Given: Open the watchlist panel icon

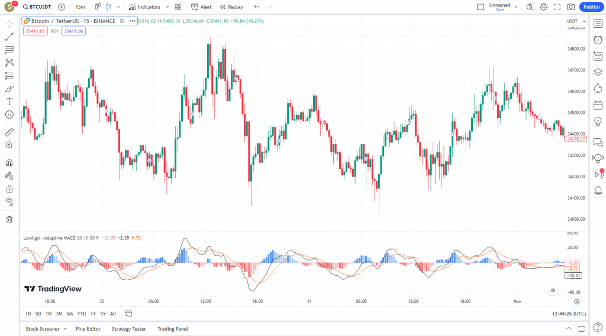Looking at the screenshot, I should coord(598,24).
